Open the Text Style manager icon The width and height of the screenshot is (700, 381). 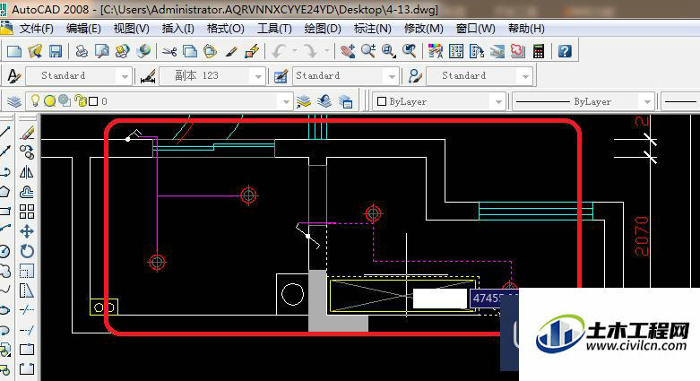pyautogui.click(x=14, y=76)
